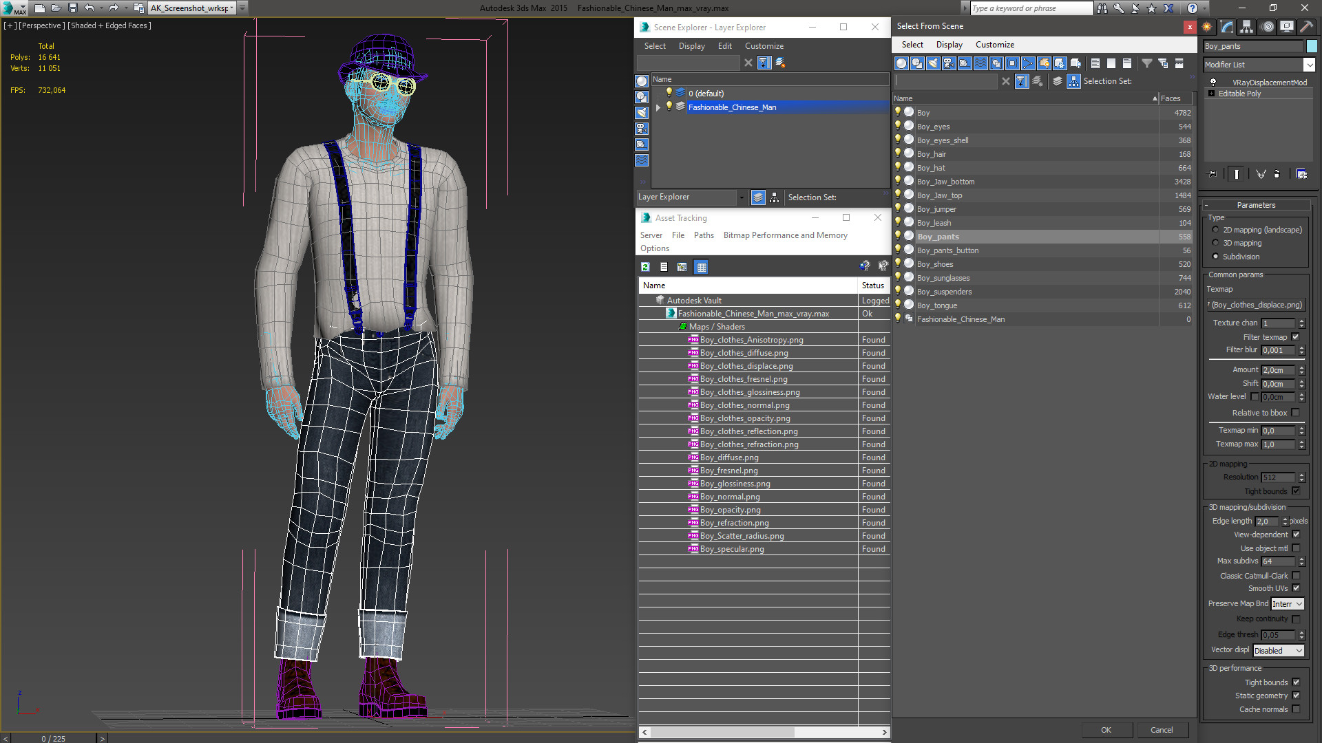Open workspace selector AK_Screenshot_wrksp dropdown
The image size is (1322, 743).
(x=231, y=8)
